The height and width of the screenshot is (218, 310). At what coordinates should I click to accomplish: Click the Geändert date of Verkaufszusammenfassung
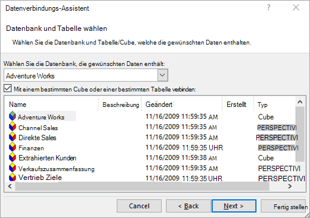181,168
